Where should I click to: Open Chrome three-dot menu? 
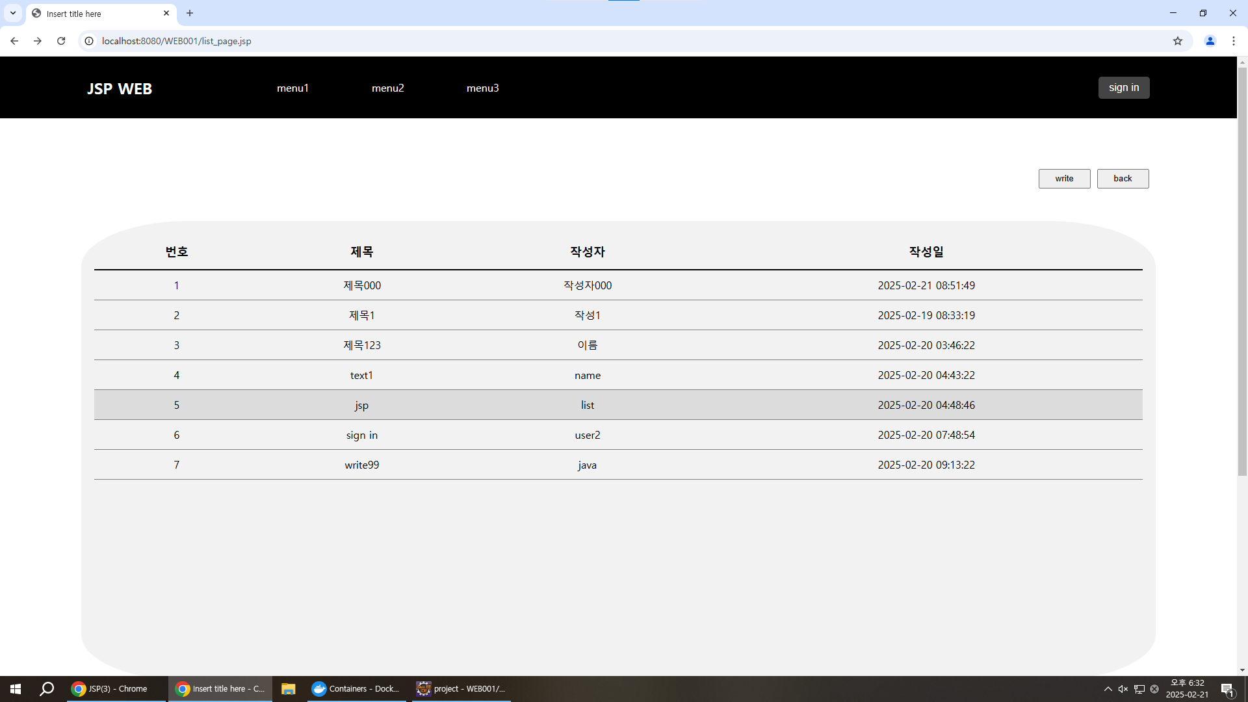point(1234,41)
